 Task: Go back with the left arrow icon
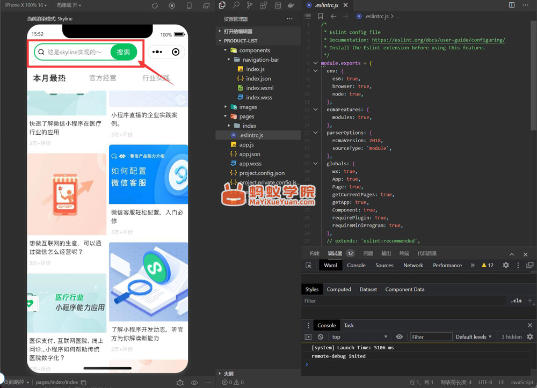333,16
